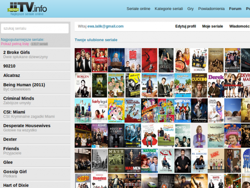
Task: Open the Cougar Town poster
Action: coord(183,85)
